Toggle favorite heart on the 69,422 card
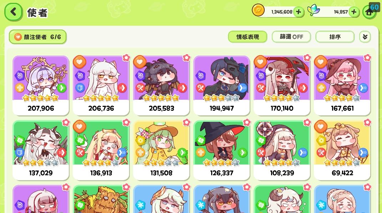Image resolution: width=382 pixels, height=213 pixels. 321,126
